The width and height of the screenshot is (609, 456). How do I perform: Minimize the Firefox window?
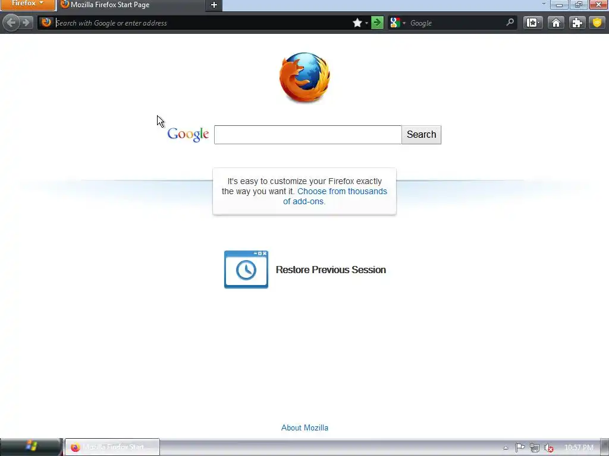559,4
